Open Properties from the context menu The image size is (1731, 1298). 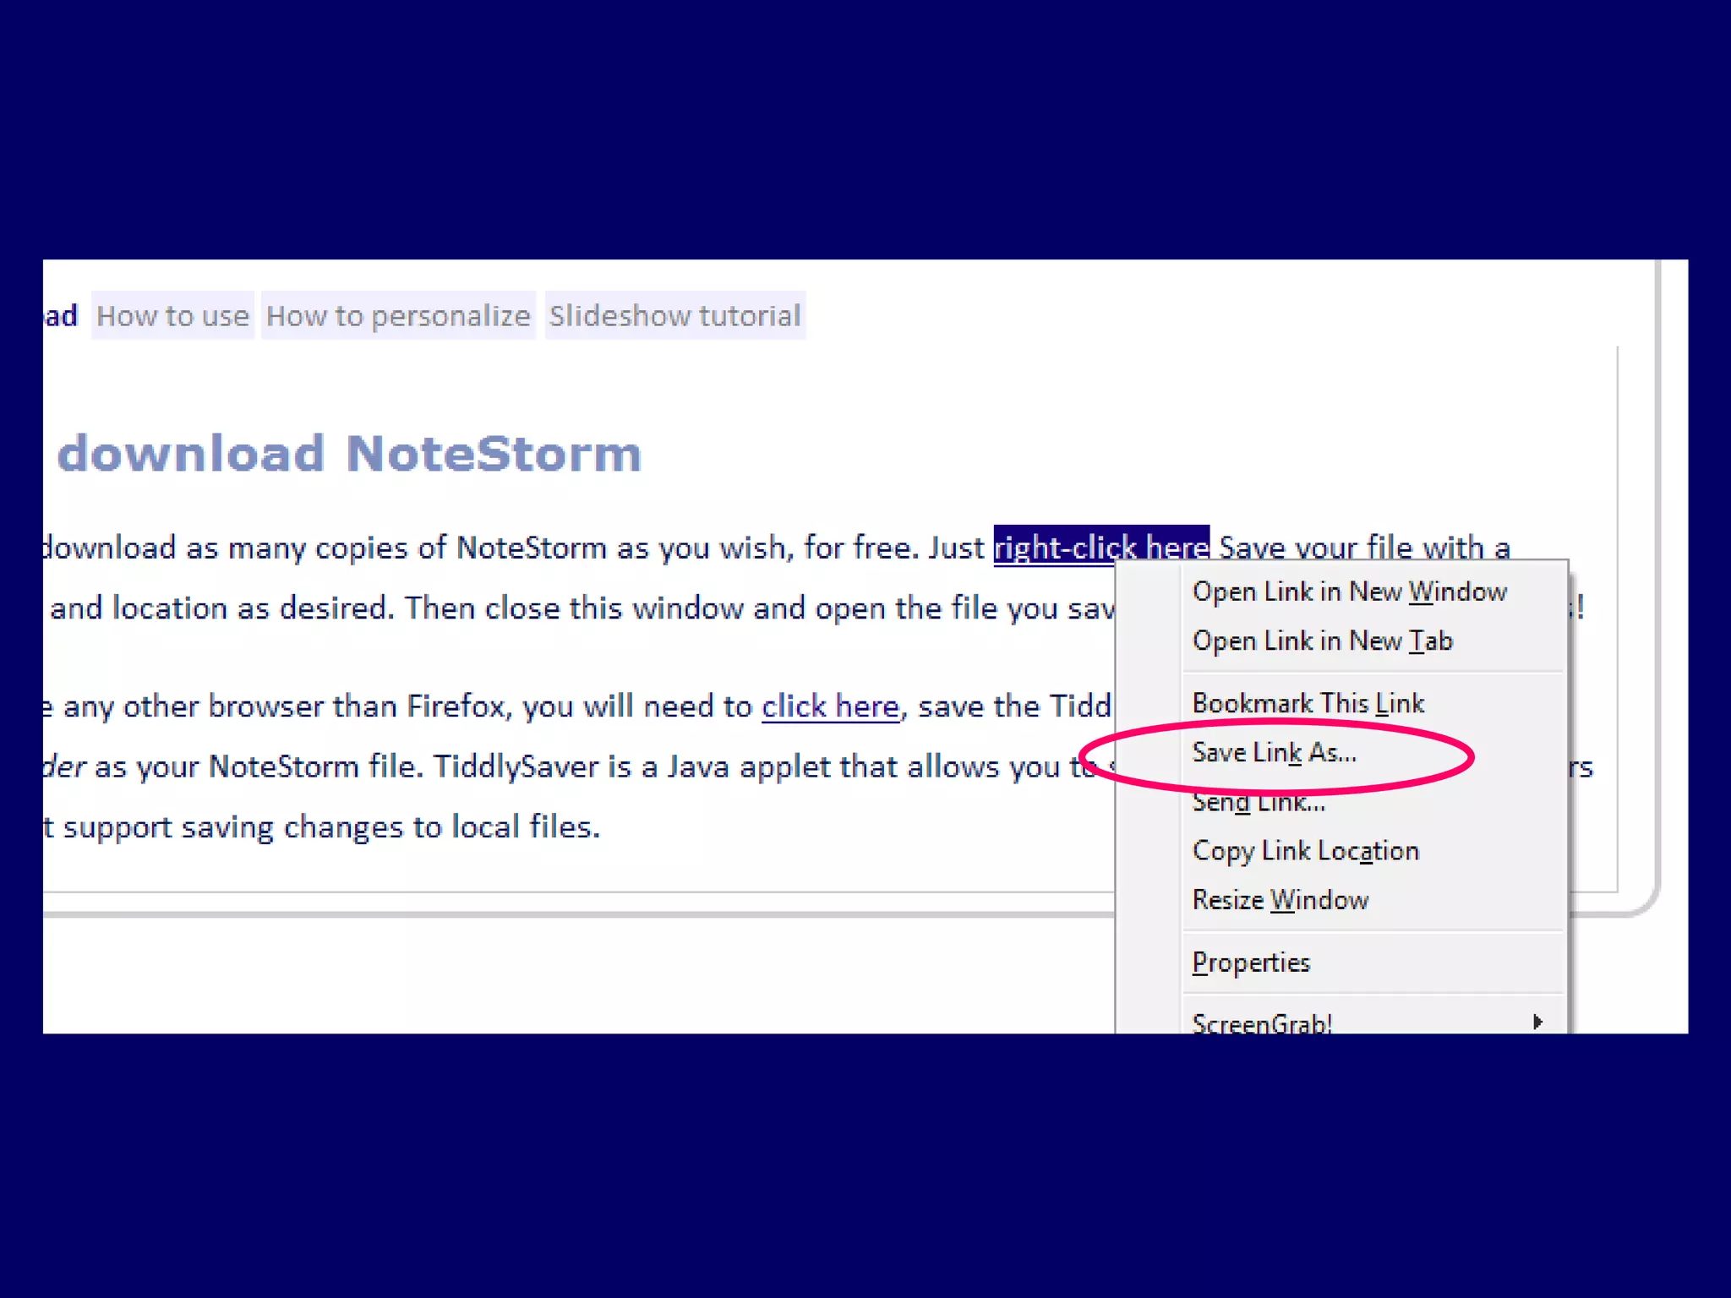point(1251,963)
